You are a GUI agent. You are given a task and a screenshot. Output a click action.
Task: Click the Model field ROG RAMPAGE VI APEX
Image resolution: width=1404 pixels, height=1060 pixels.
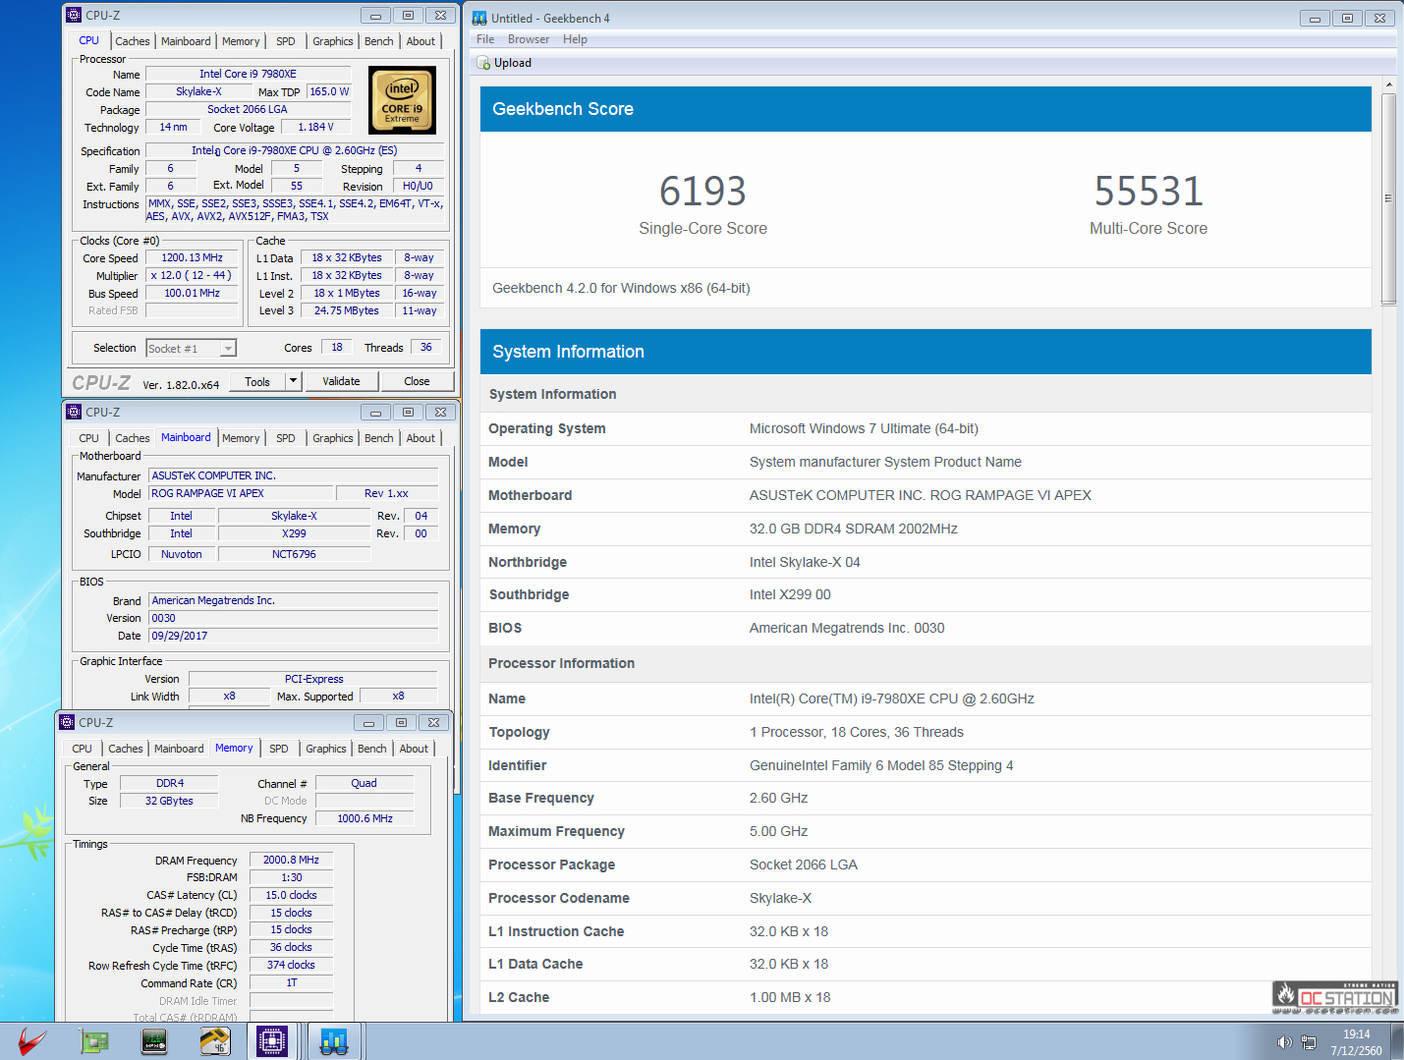240,493
